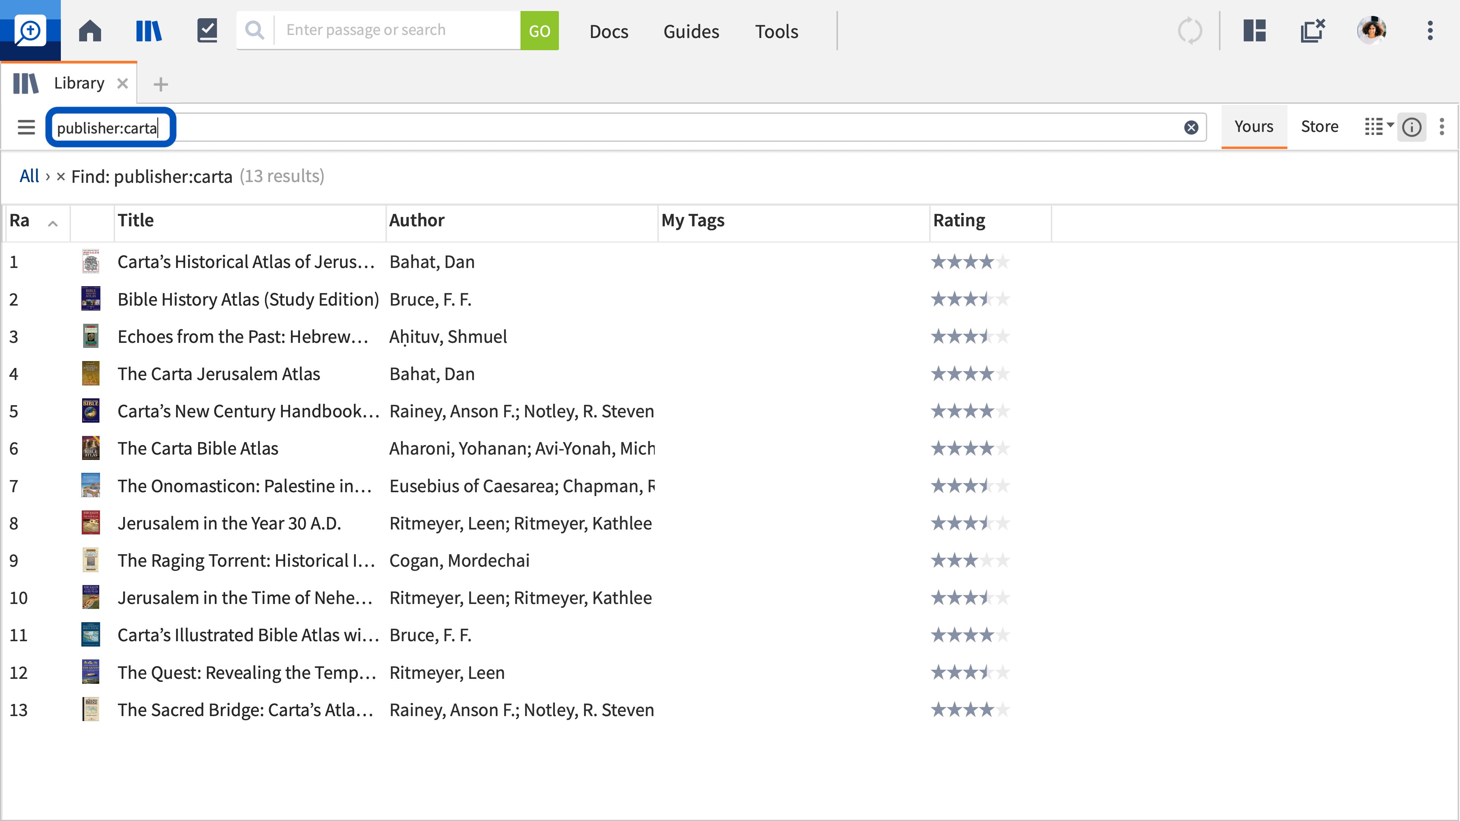
Task: Click cover of Bible History Atlas
Action: [x=91, y=299]
